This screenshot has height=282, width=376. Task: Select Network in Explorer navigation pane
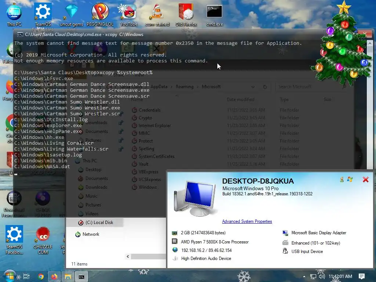[91, 234]
